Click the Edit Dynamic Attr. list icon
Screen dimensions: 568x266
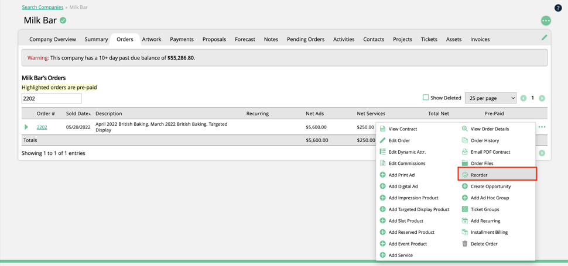coord(382,152)
